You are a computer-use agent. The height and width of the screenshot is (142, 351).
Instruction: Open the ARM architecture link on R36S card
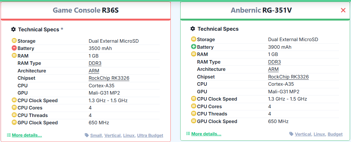[94, 71]
